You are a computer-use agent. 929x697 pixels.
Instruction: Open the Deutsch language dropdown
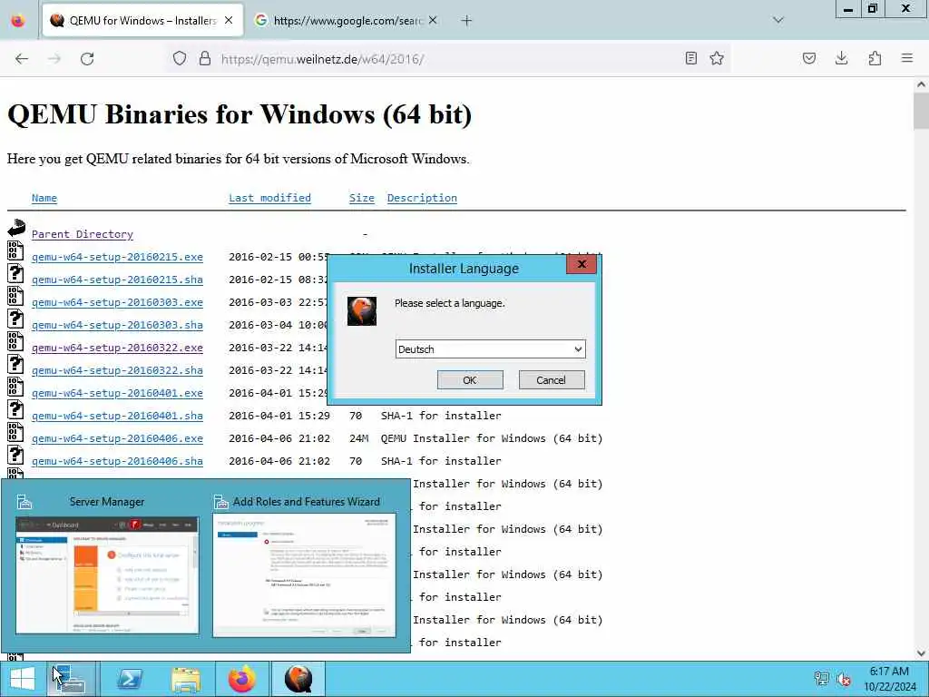tap(490, 349)
